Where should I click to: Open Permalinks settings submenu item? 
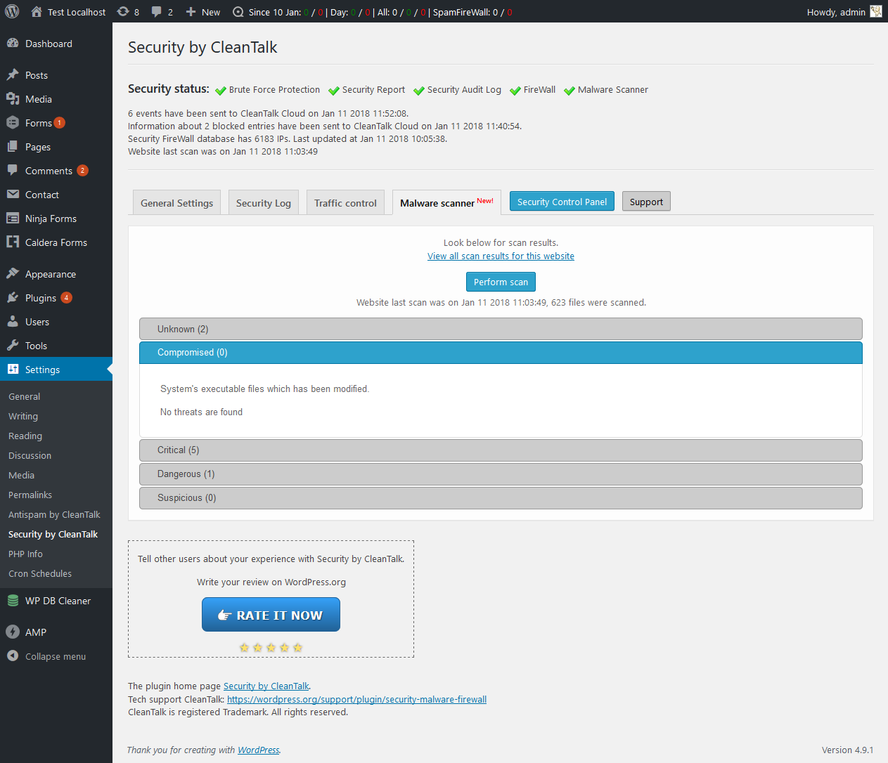point(30,495)
